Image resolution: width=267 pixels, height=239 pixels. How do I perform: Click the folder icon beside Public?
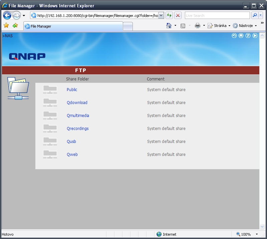[x=50, y=89]
